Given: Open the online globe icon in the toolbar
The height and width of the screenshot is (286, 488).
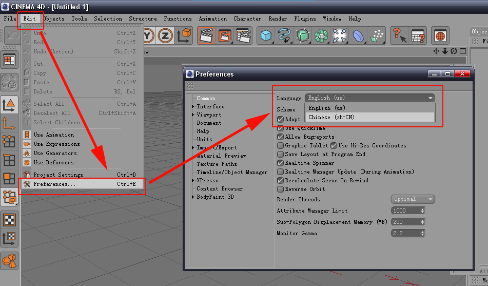Looking at the screenshot, I should click(440, 35).
